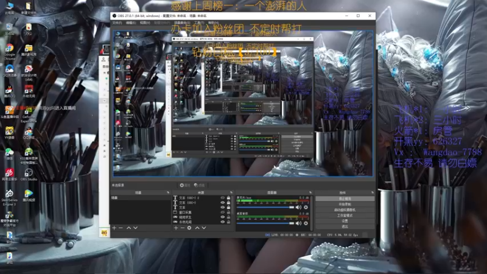
Task: Pop out the Sources dock panel
Action: click(x=231, y=192)
